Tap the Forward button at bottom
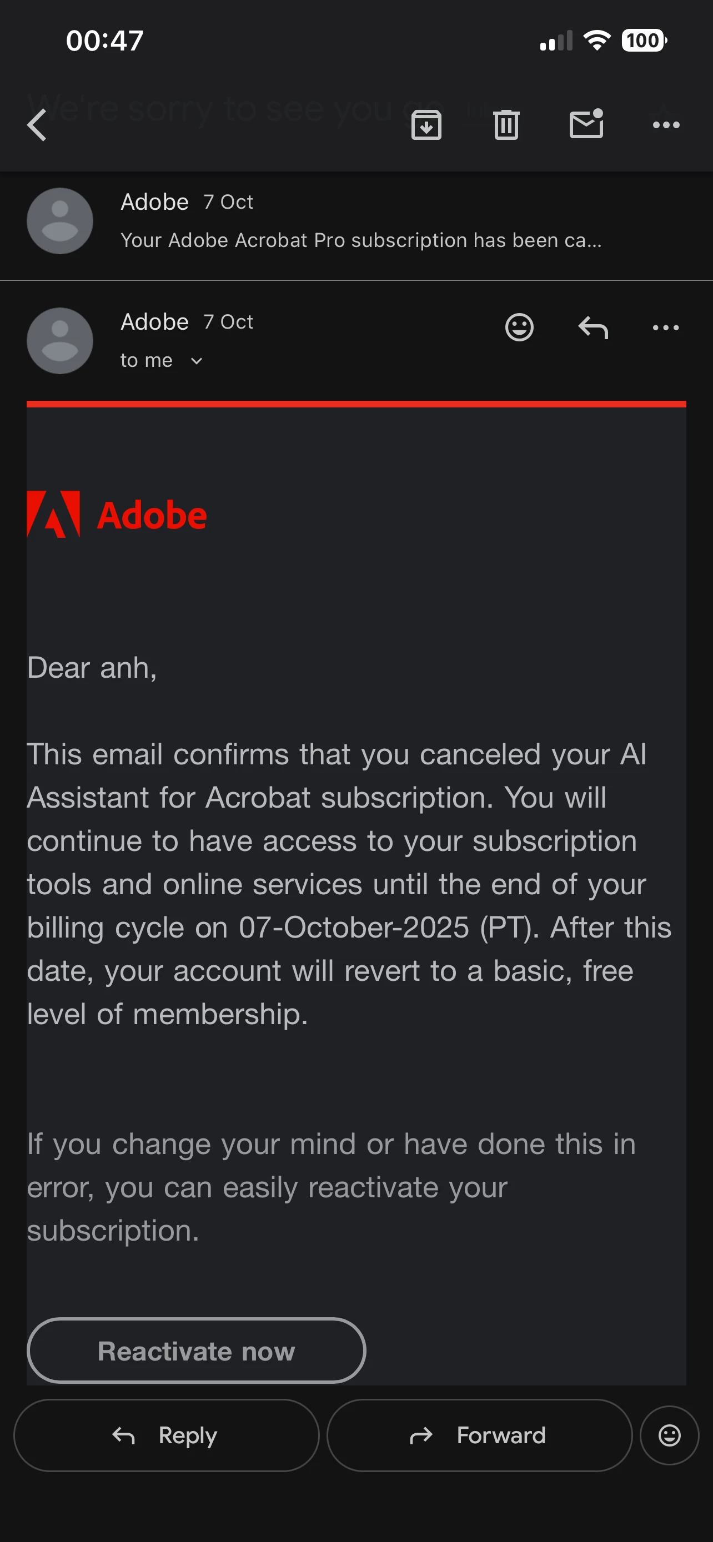 [x=479, y=1435]
